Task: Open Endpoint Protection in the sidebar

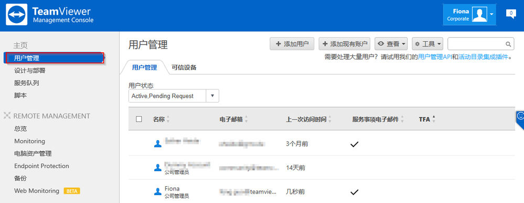Action: (x=41, y=166)
